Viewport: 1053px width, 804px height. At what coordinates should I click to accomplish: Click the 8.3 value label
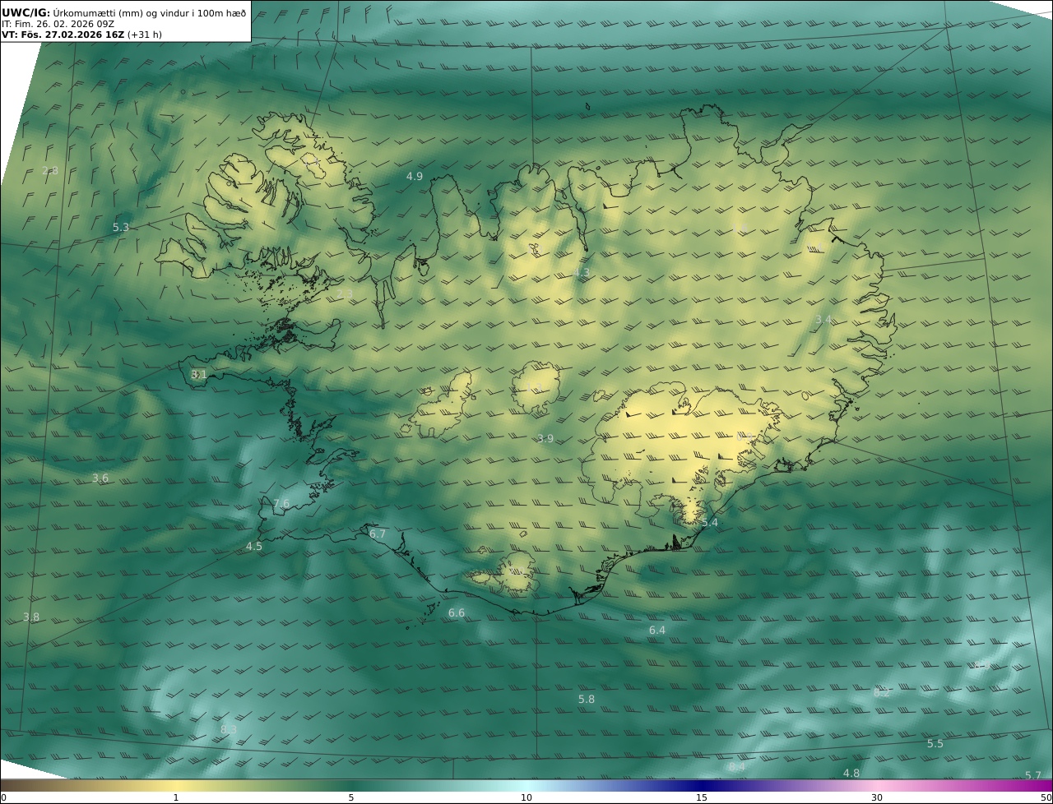(229, 729)
